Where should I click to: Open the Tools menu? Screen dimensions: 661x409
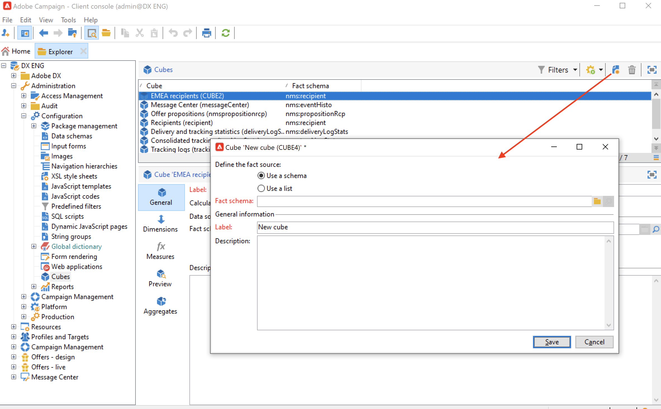click(68, 20)
